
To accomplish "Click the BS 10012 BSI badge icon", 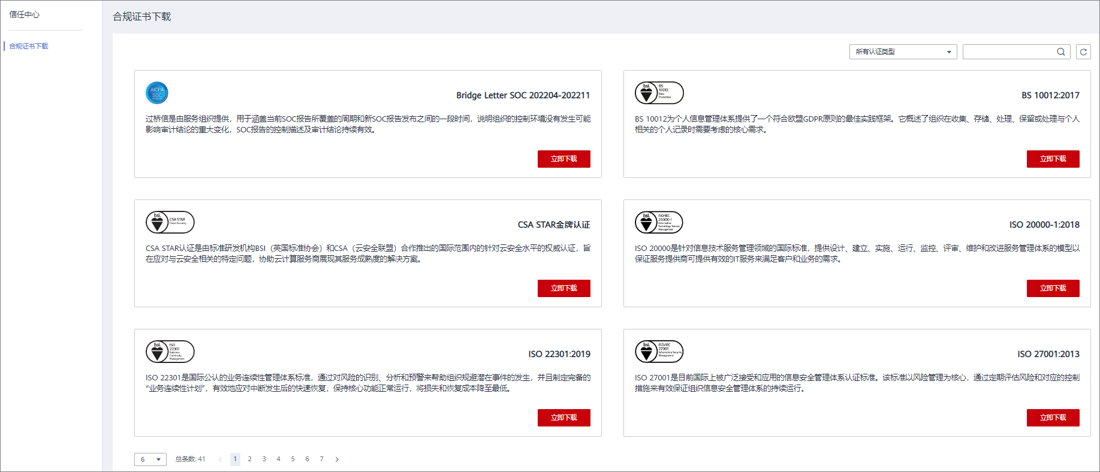I will pos(659,93).
